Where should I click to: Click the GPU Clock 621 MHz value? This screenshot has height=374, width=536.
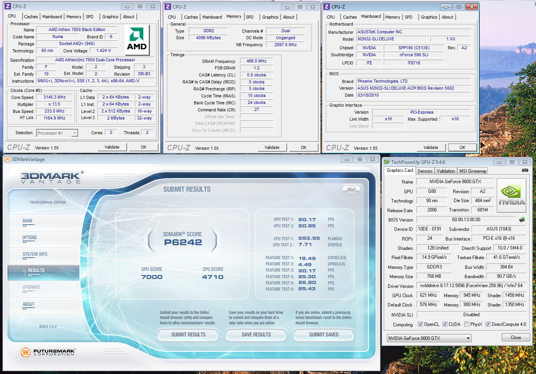coord(428,295)
